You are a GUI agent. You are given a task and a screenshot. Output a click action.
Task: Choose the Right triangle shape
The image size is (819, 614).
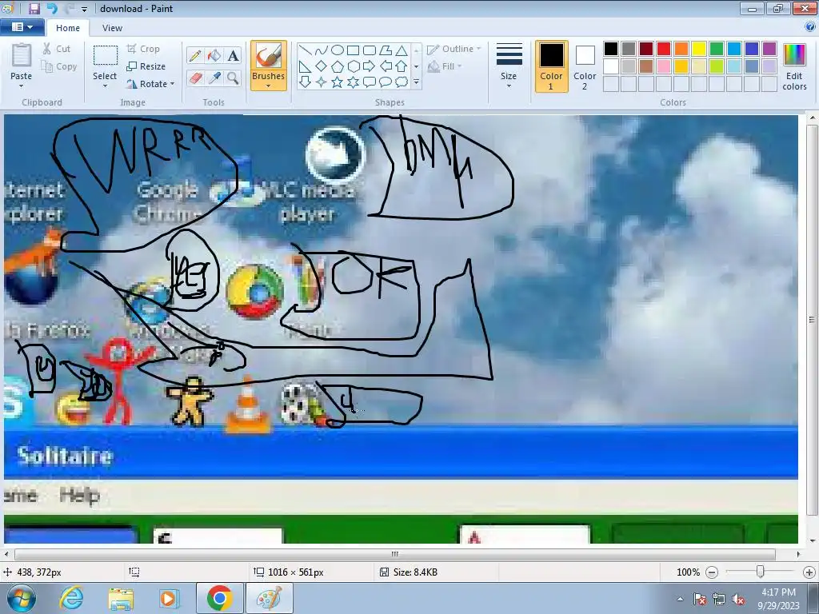coord(305,66)
